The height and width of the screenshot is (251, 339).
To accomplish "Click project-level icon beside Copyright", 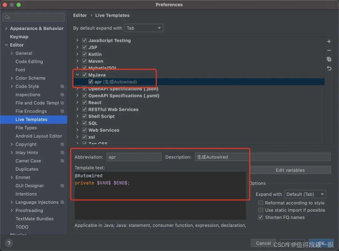I will point(62,144).
